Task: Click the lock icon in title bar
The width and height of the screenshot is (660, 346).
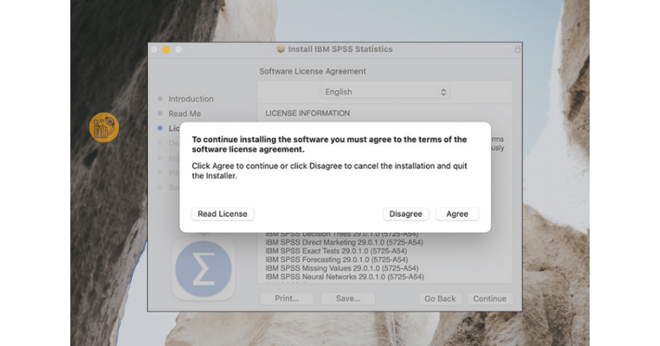Action: 517,50
